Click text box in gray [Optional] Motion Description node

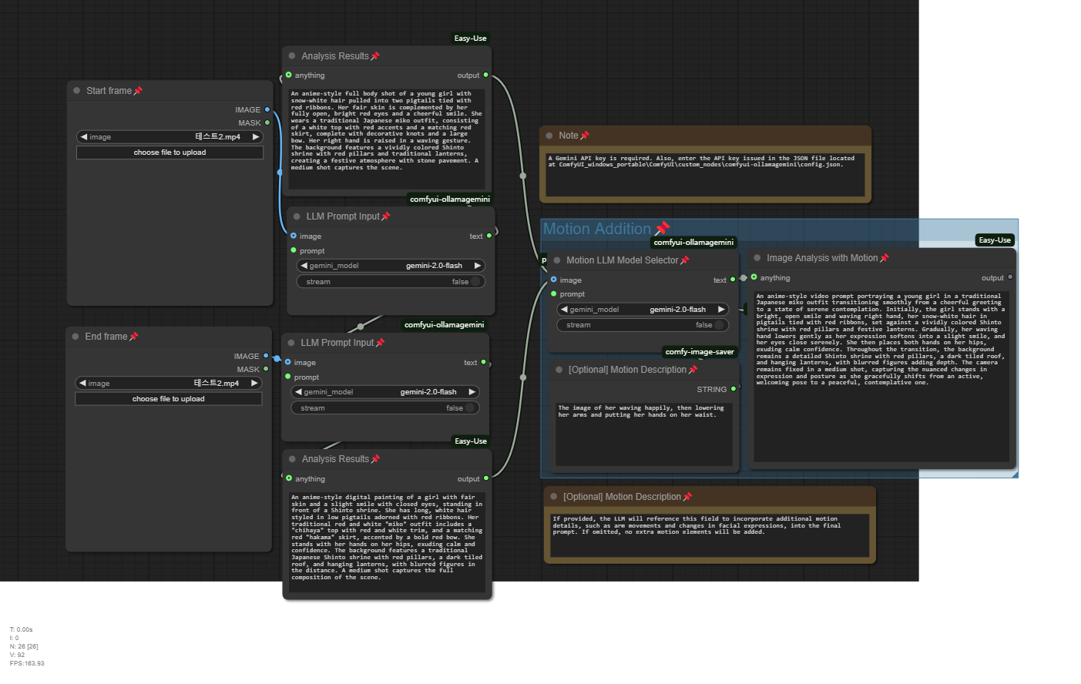644,434
